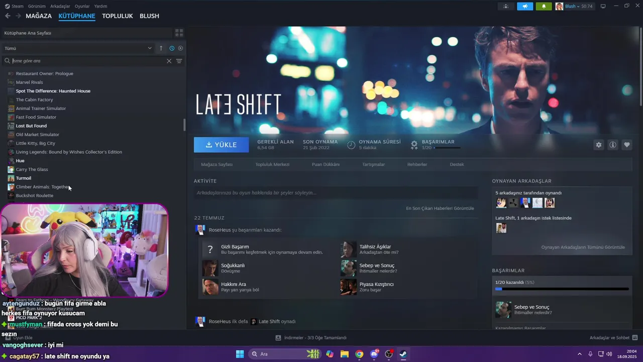Select Turmoil in the library list
643x362 pixels.
coord(23,178)
